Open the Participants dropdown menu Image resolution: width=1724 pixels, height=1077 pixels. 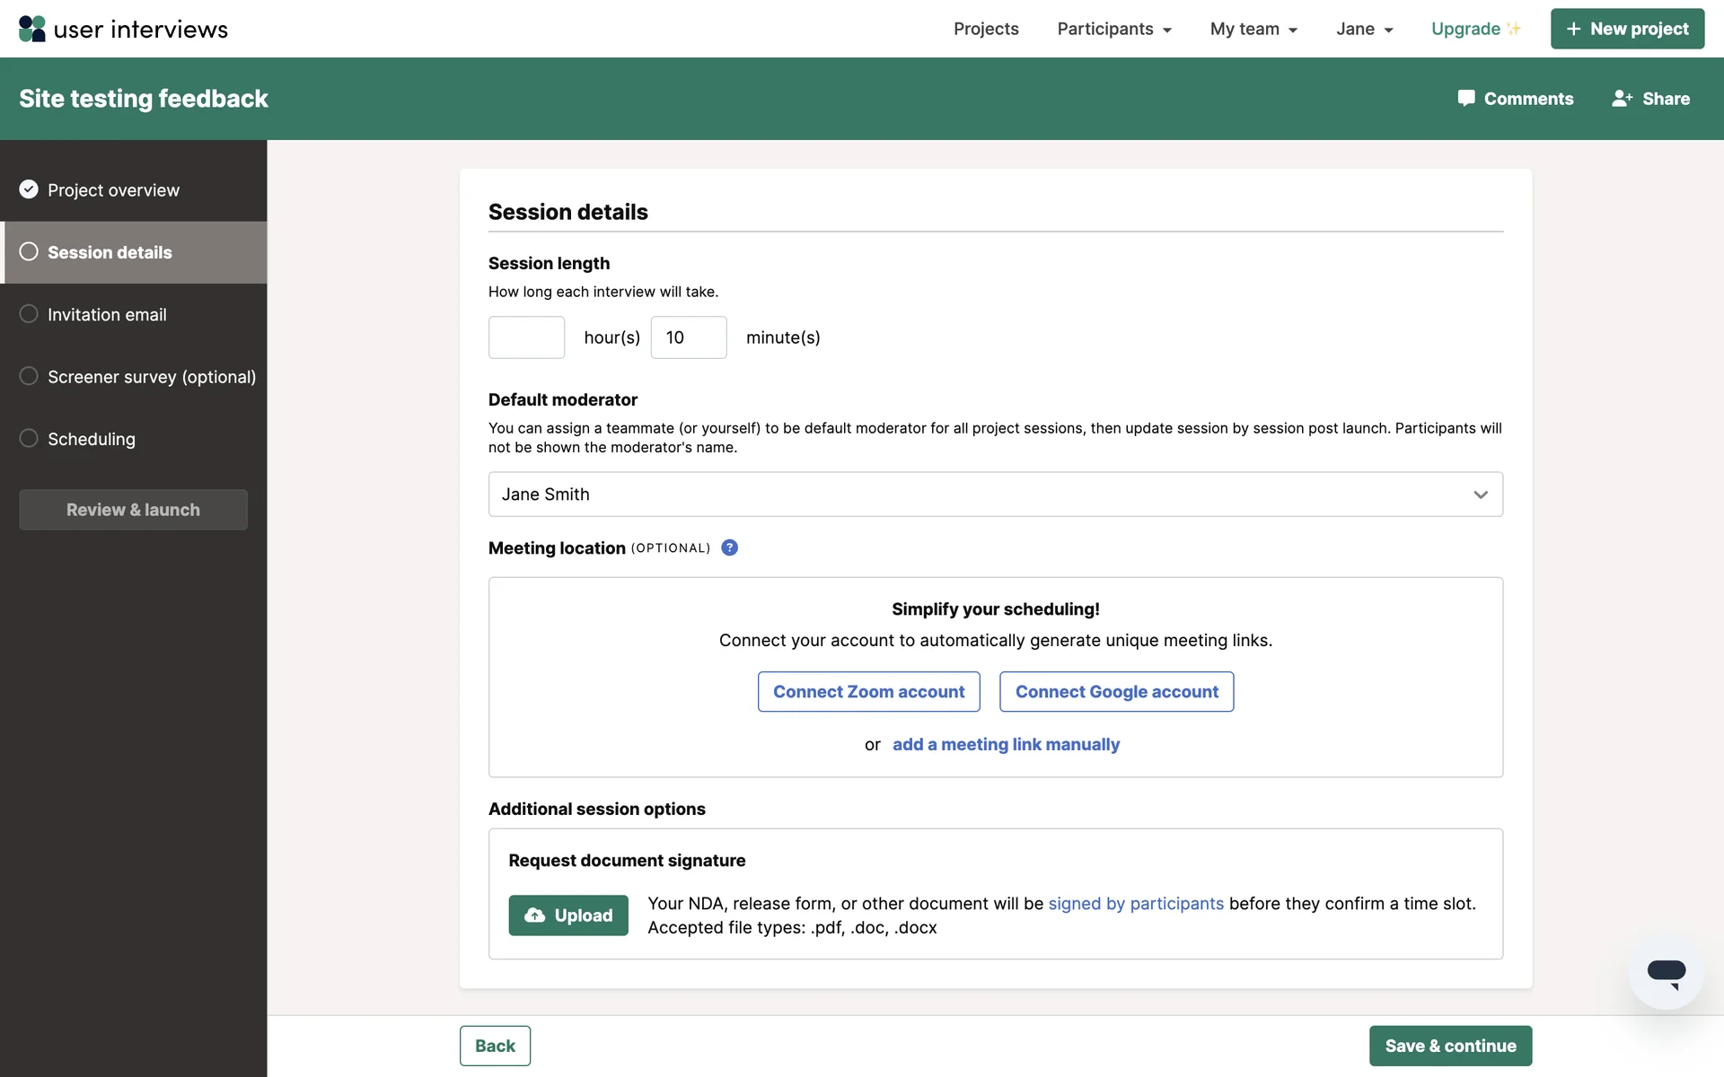coord(1113,29)
